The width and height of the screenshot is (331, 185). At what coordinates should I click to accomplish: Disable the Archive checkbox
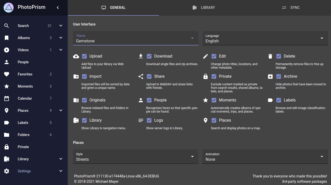coord(279,76)
